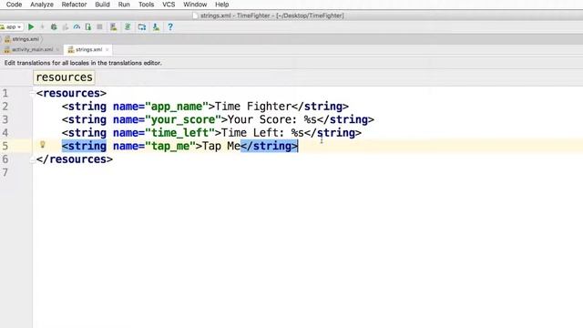Click the 'your_score' name attribute value
583x328 pixels.
[183, 119]
